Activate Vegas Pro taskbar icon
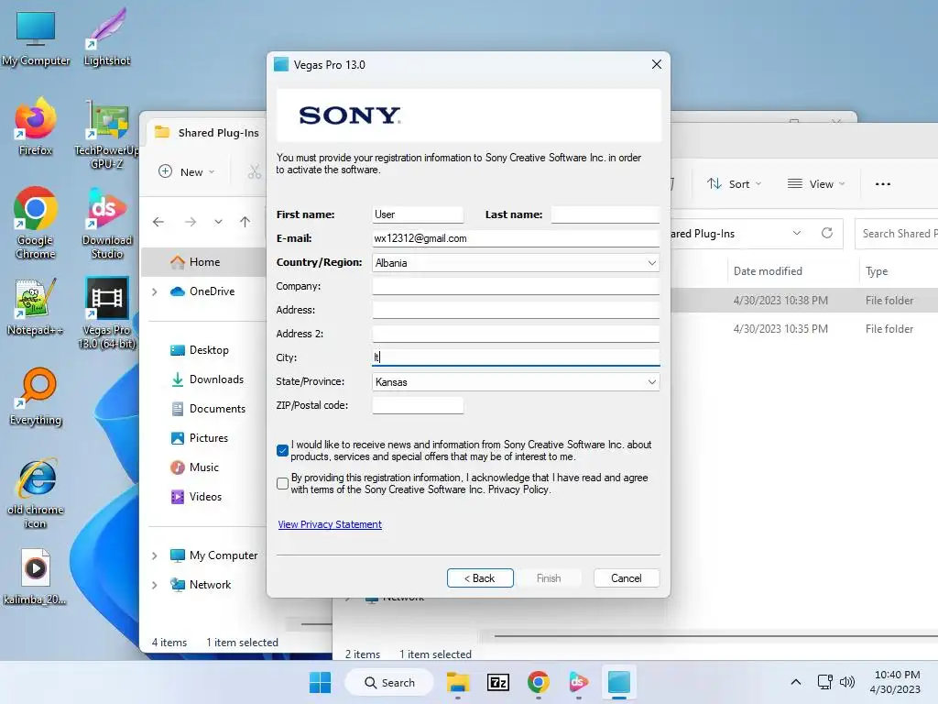 pyautogui.click(x=618, y=682)
